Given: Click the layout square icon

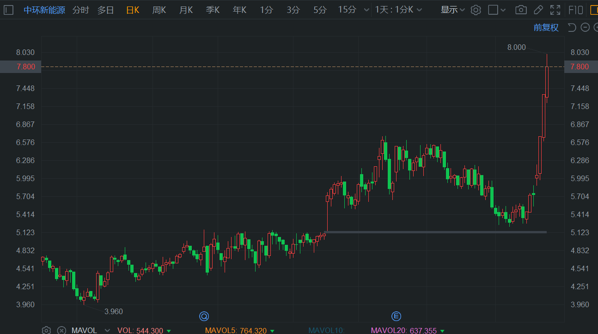Looking at the screenshot, I should [x=493, y=10].
